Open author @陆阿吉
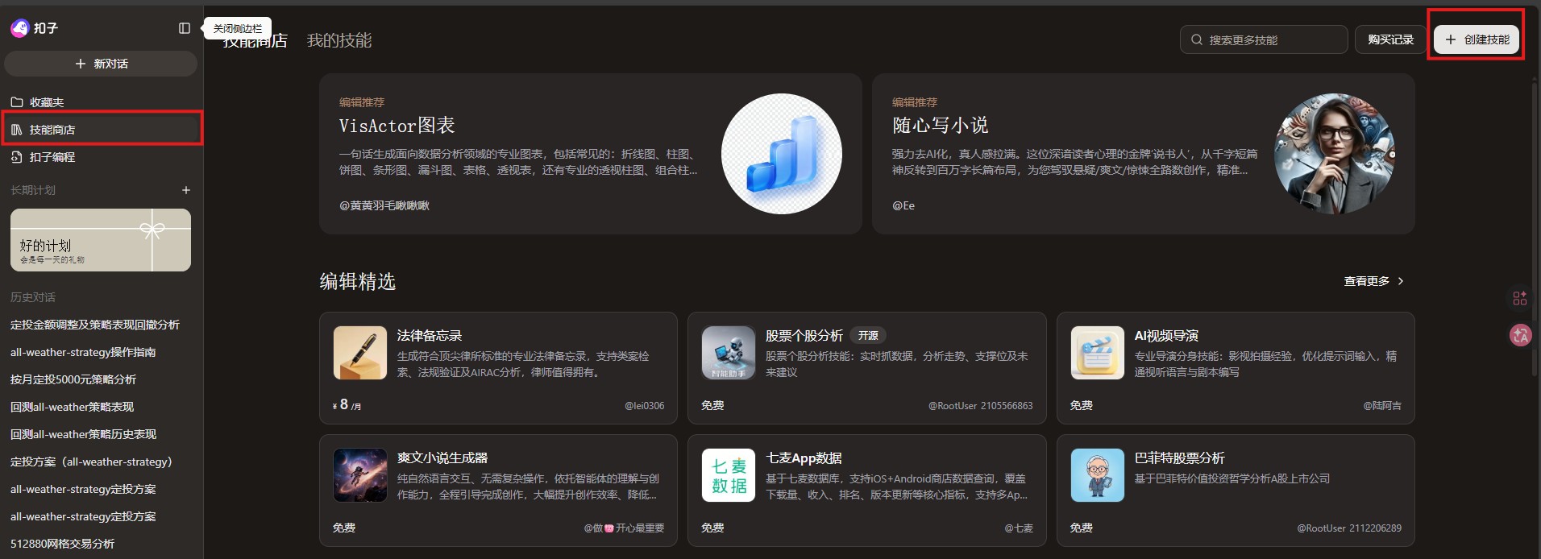Image resolution: width=1541 pixels, height=559 pixels. click(x=1382, y=406)
